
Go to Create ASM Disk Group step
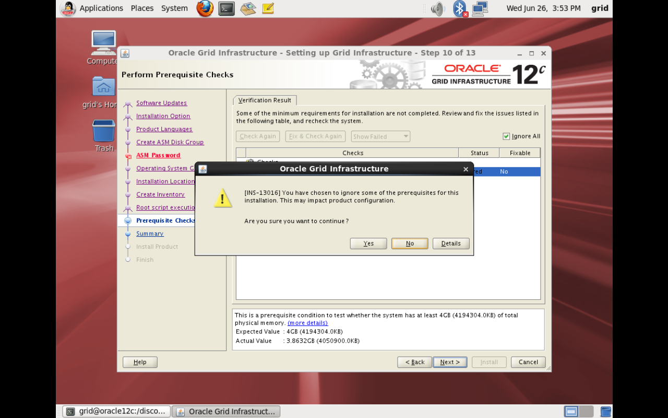pos(170,142)
